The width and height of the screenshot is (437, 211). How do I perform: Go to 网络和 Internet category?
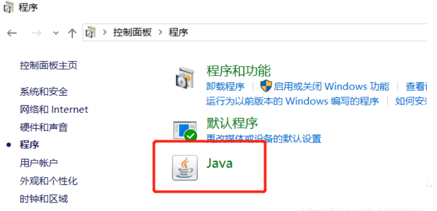(x=54, y=109)
